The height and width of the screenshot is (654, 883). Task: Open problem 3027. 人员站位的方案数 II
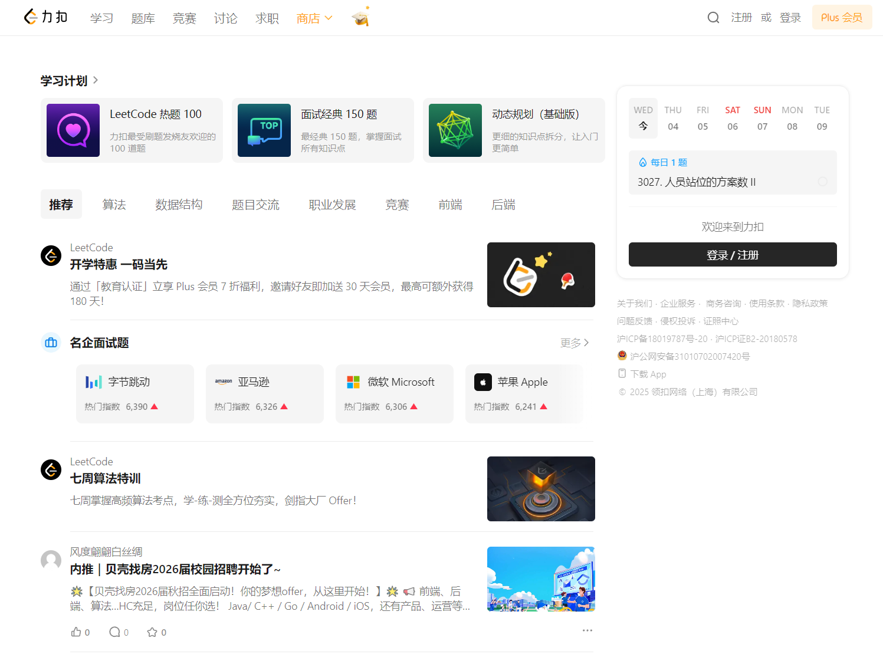pos(697,182)
